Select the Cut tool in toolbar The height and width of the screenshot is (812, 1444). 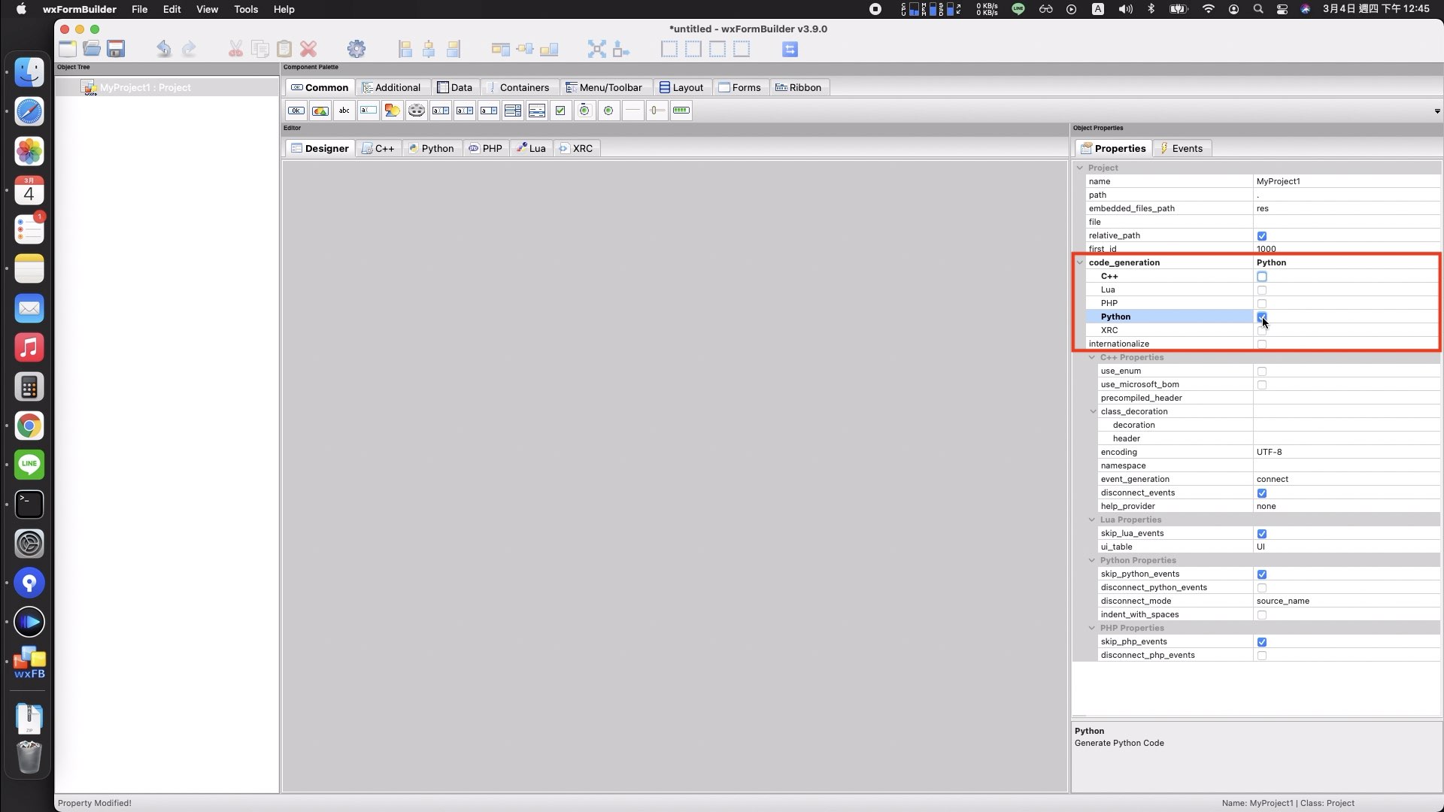click(x=235, y=49)
